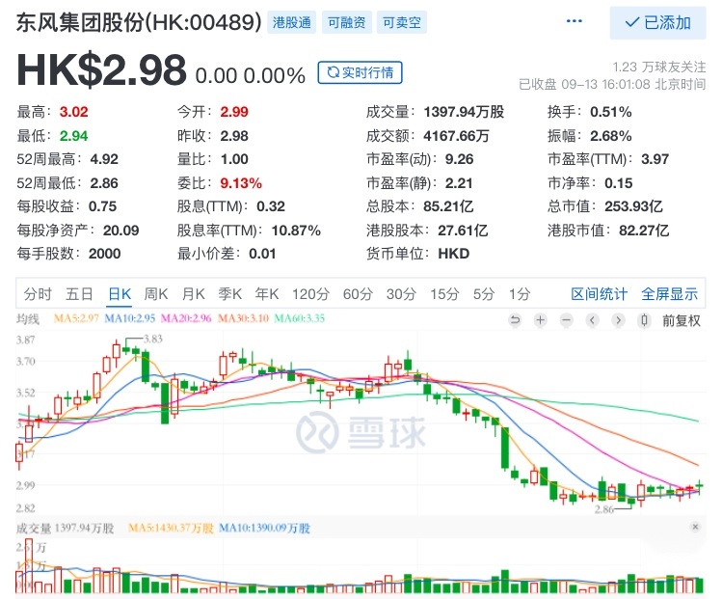This screenshot has height=599, width=722.
Task: Click the 港股市值 82.27亿 value
Action: (644, 231)
